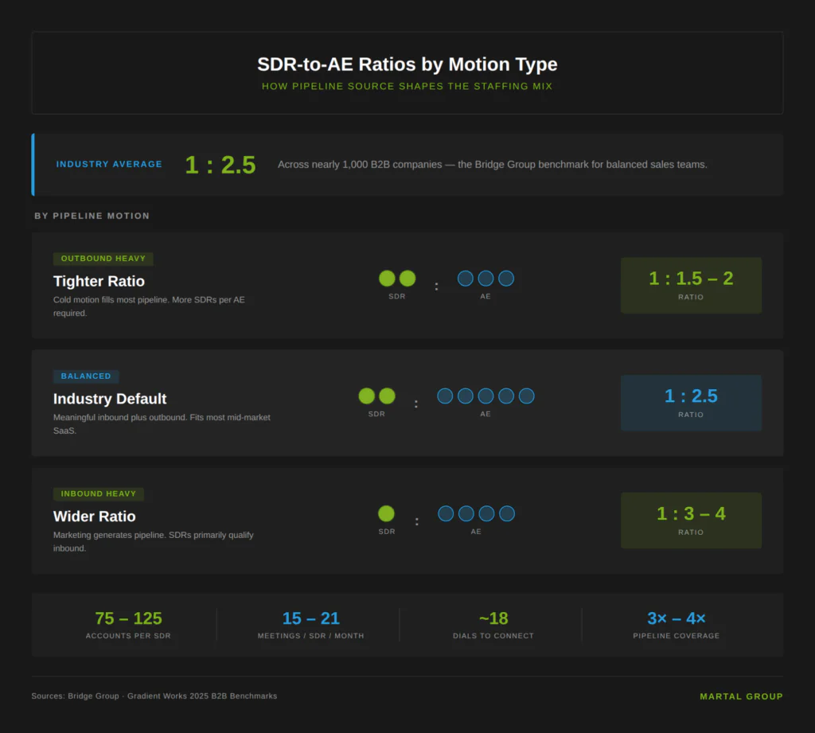Click the "Meaningful inbound plus outbound" description
Viewport: 815px width, 733px height.
tap(162, 423)
